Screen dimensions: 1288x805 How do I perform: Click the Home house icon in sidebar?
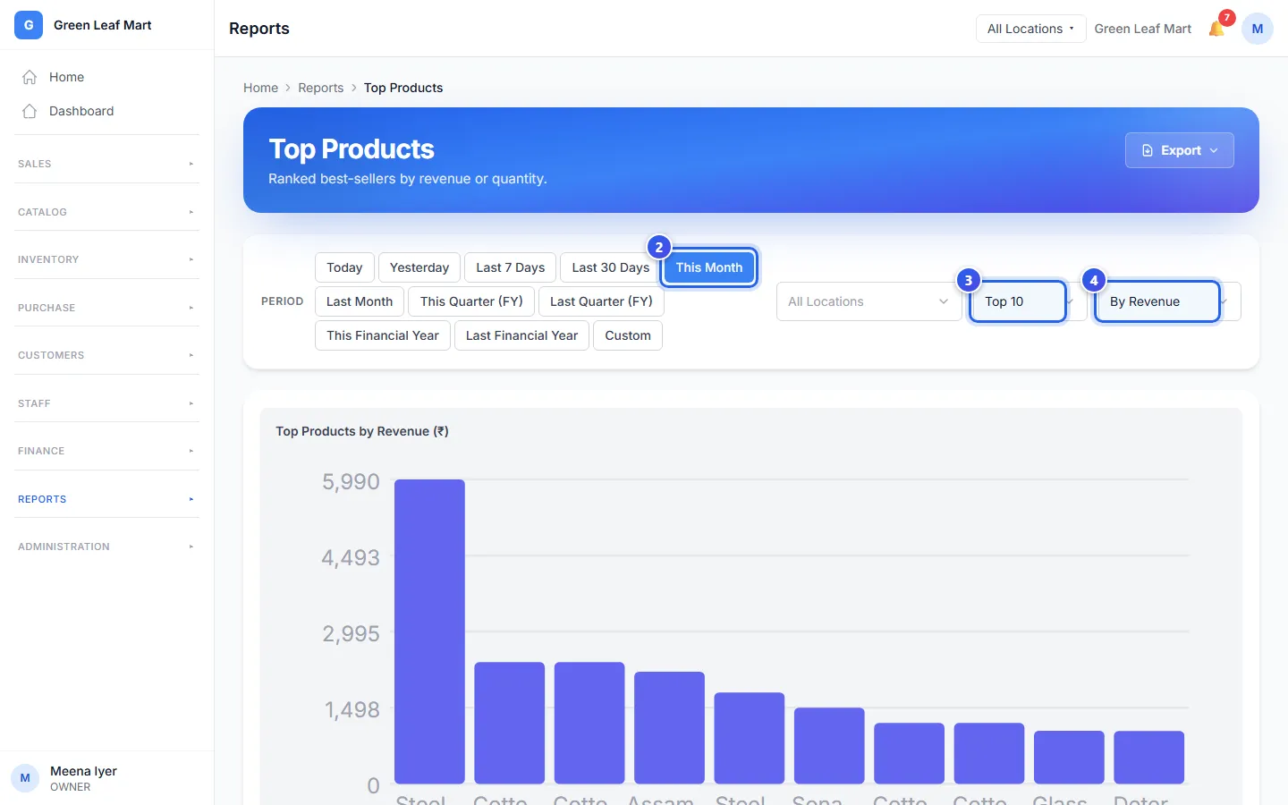point(30,77)
